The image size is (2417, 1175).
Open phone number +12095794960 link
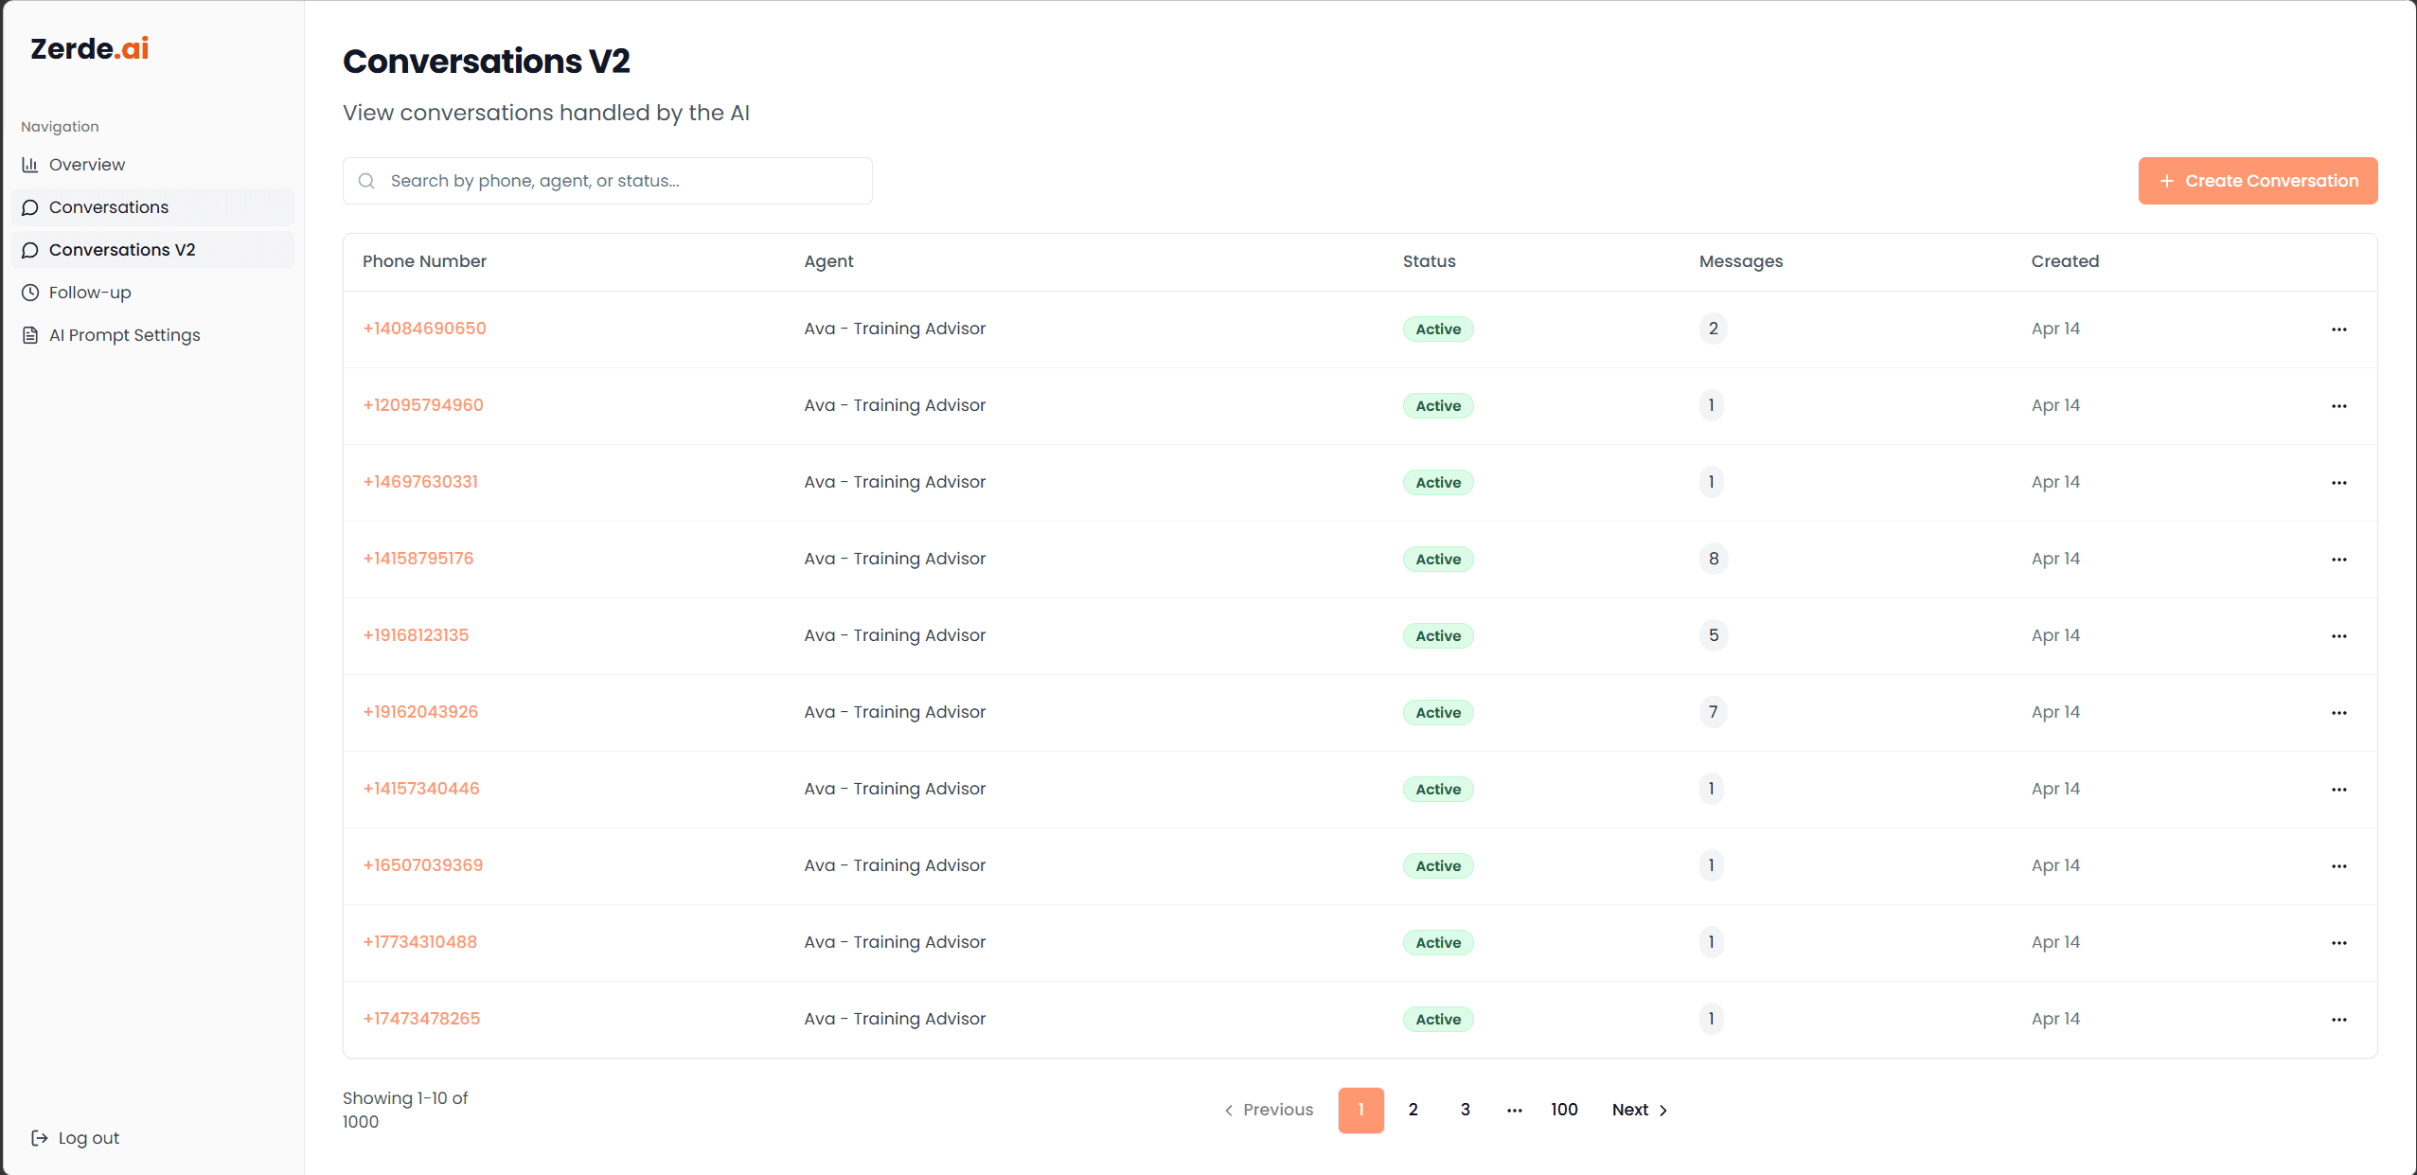(423, 405)
